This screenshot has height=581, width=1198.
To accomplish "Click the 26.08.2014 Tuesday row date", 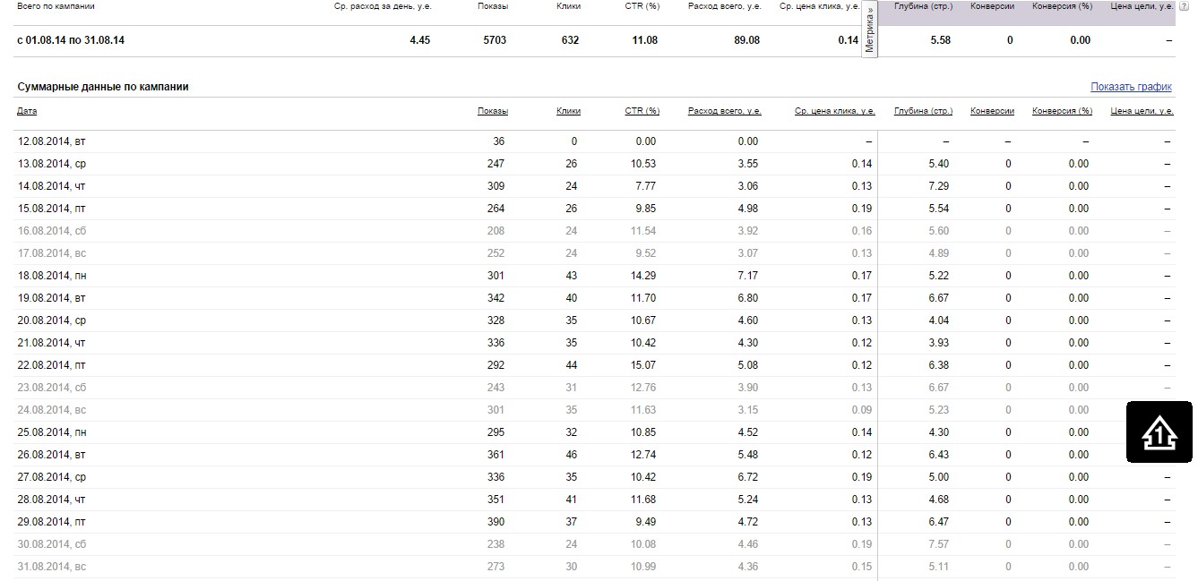I will click(51, 455).
